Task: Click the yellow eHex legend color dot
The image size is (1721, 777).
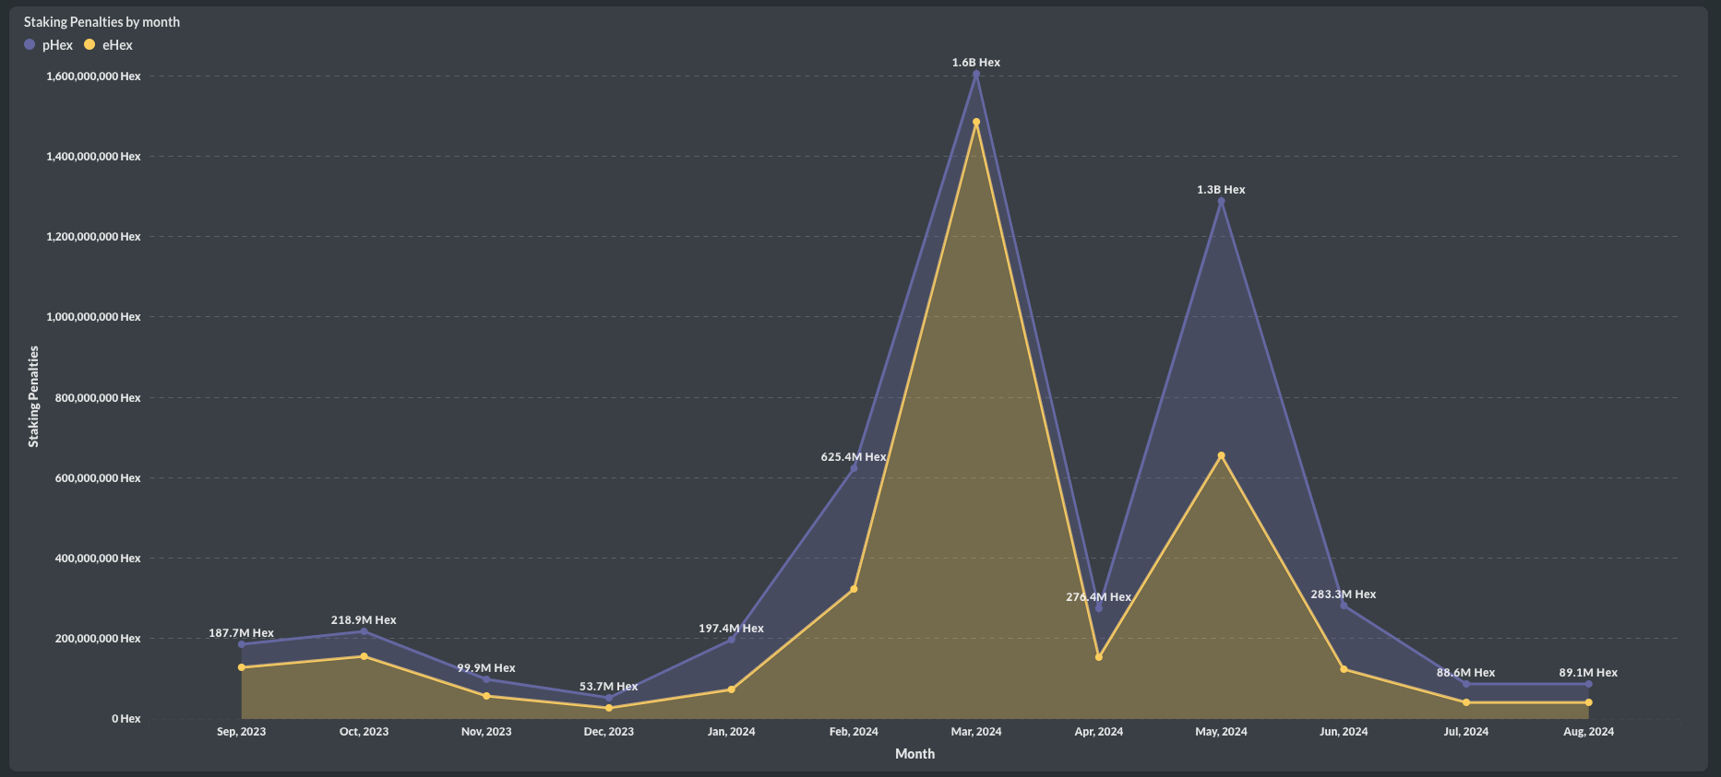Action: [x=90, y=44]
